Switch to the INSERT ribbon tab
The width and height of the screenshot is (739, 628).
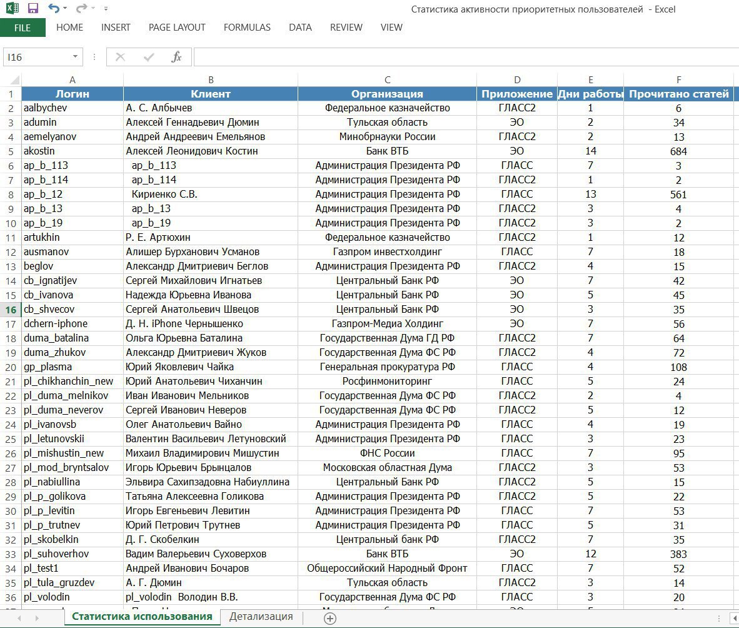(116, 28)
